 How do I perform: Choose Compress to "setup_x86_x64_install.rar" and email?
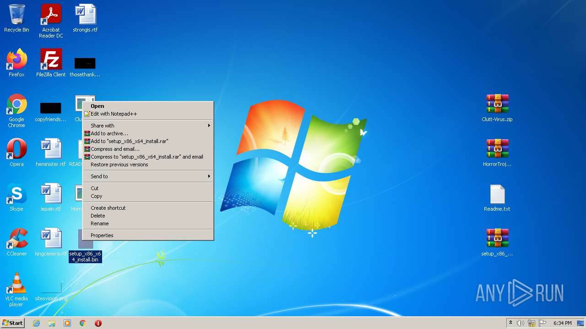tap(148, 157)
